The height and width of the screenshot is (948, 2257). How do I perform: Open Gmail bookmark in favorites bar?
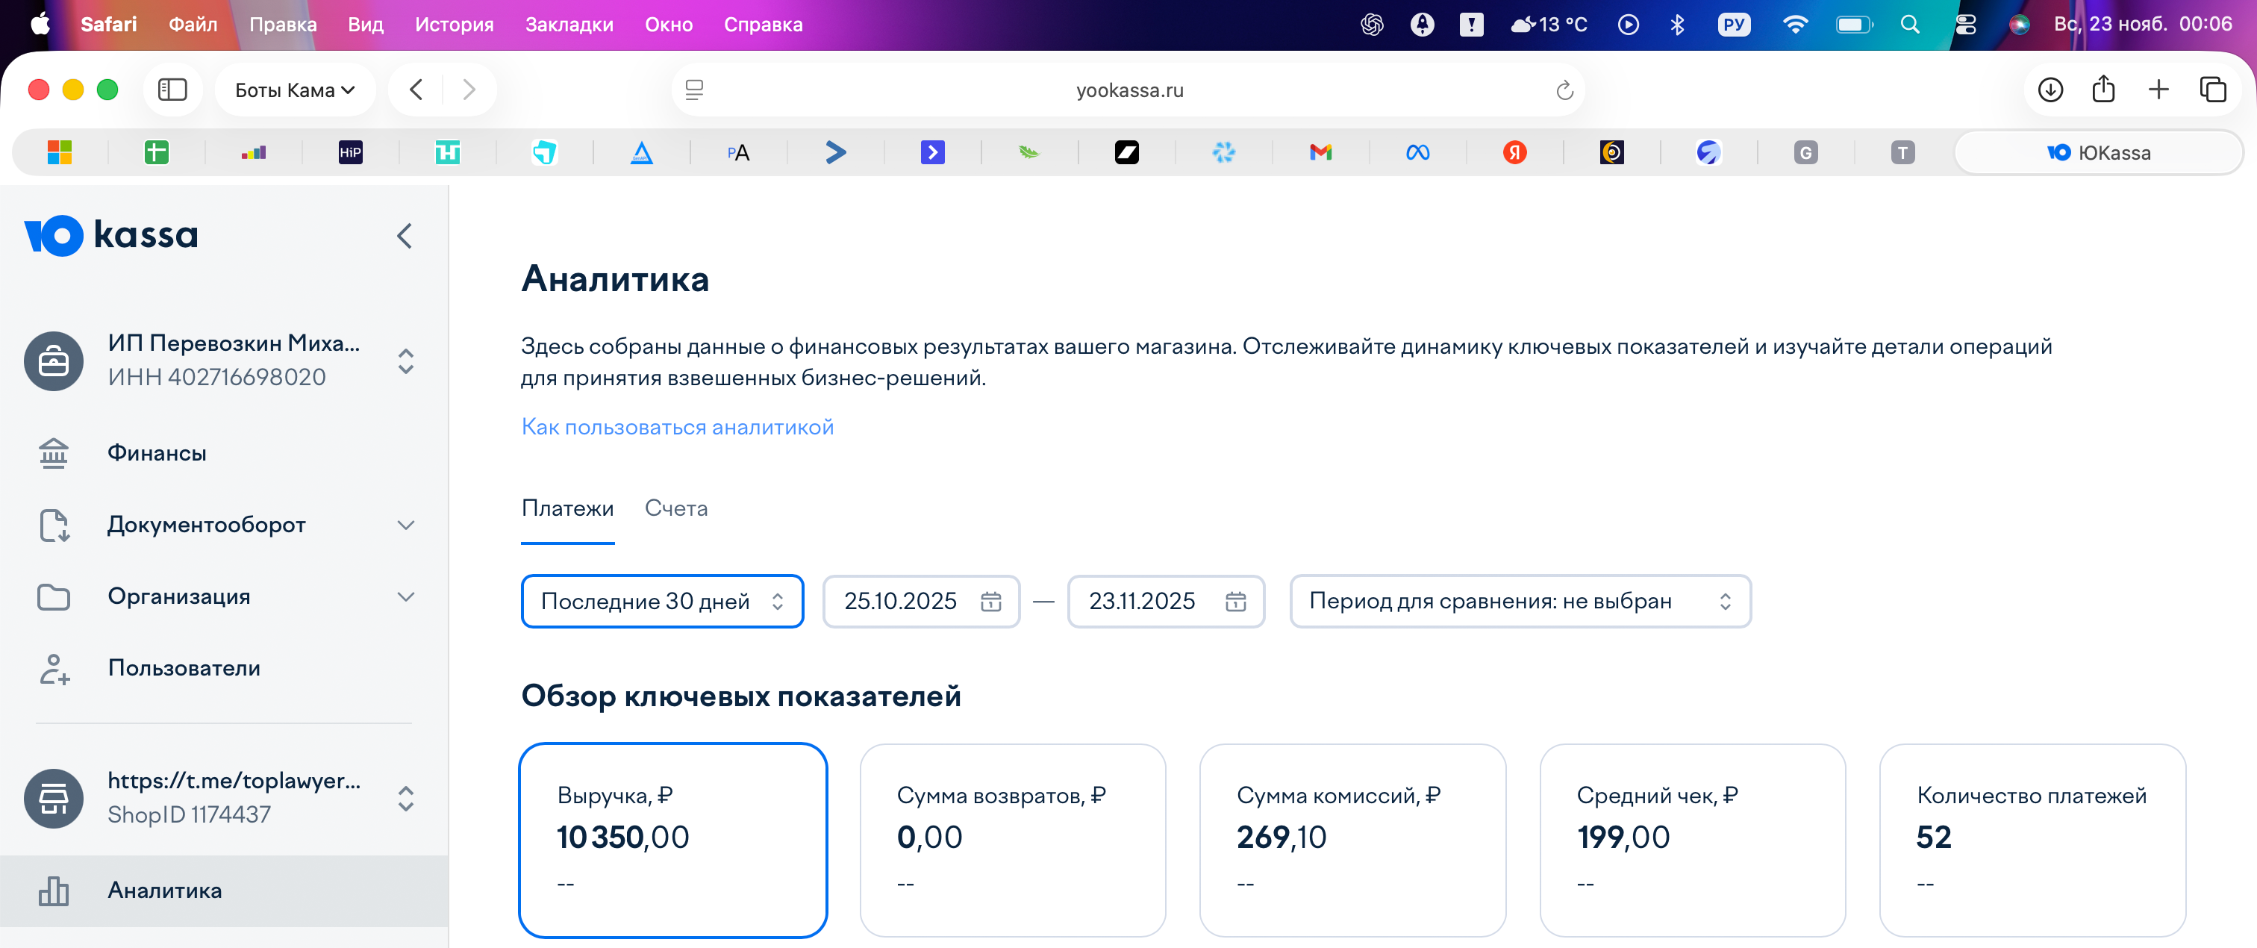pyautogui.click(x=1320, y=152)
